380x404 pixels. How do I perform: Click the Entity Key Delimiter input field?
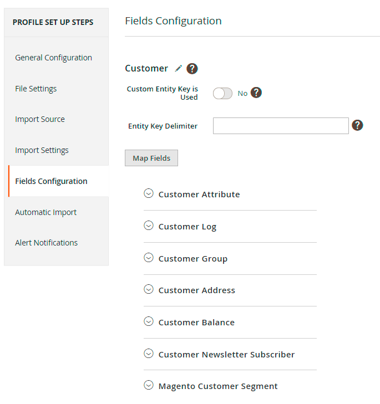tap(280, 126)
